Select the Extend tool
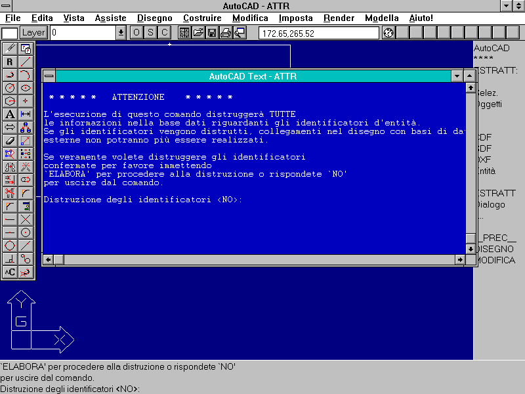The height and width of the screenshot is (394, 525). [x=10, y=180]
